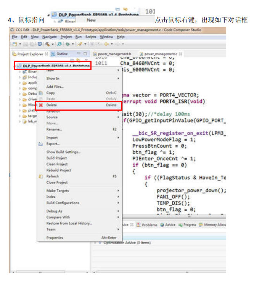Maximize the Project Explorer view

coord(85,54)
